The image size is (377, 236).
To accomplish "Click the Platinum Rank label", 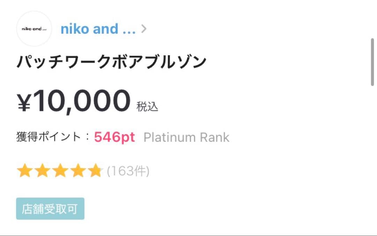I will (186, 137).
